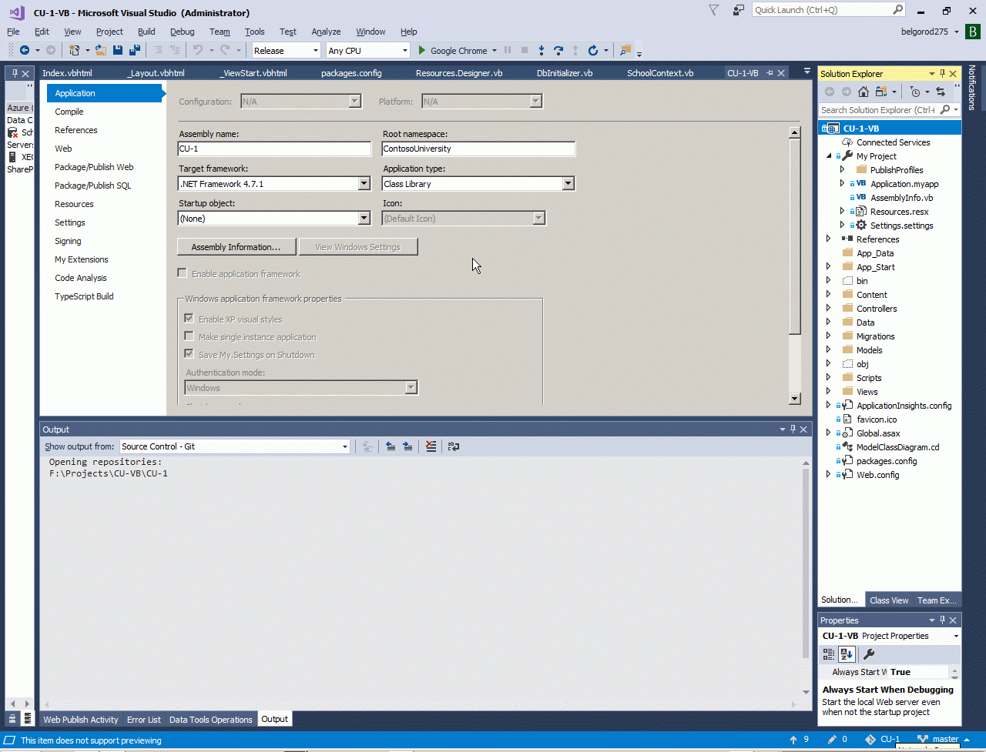Click the Assembly Information button
986x752 pixels.
[x=237, y=247]
